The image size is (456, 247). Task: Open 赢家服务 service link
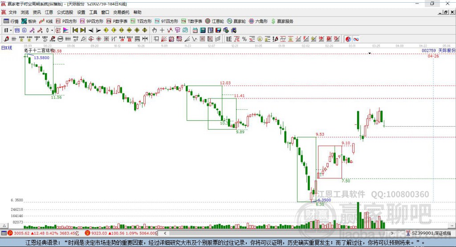click(282, 21)
